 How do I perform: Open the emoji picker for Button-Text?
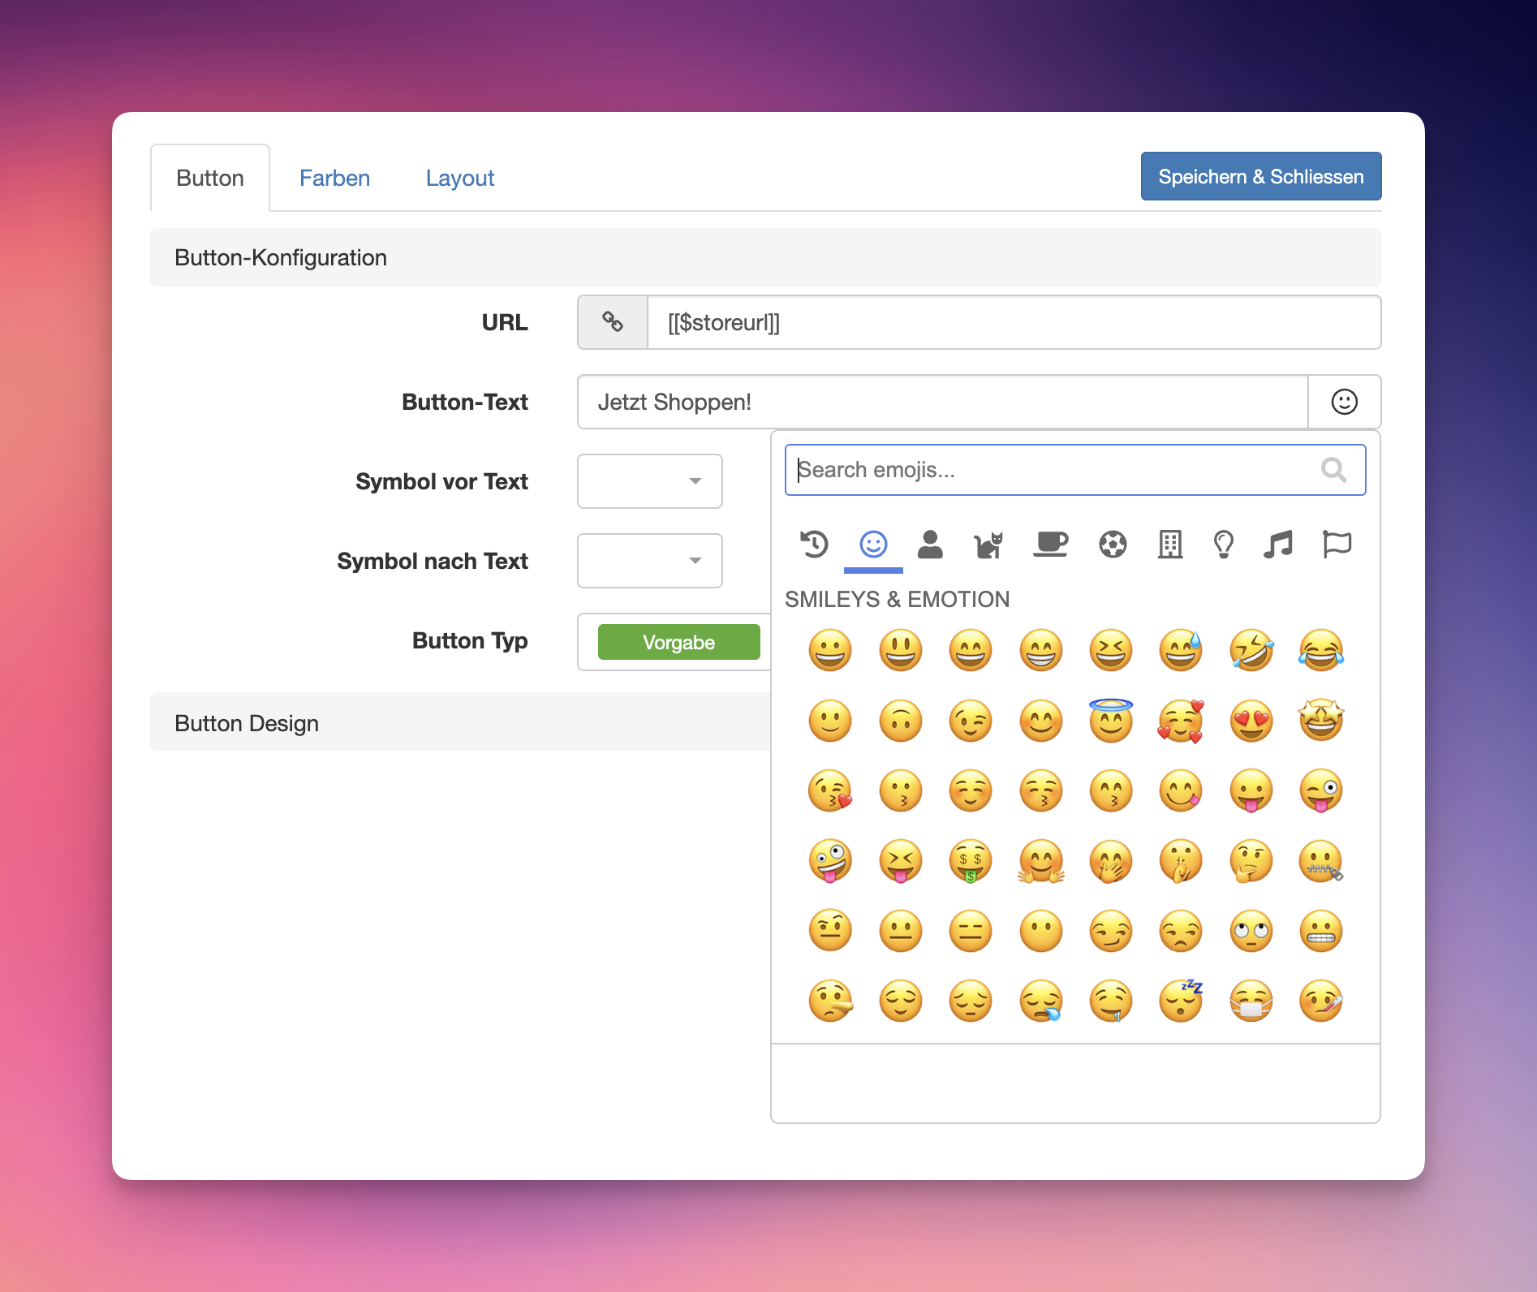tap(1344, 402)
